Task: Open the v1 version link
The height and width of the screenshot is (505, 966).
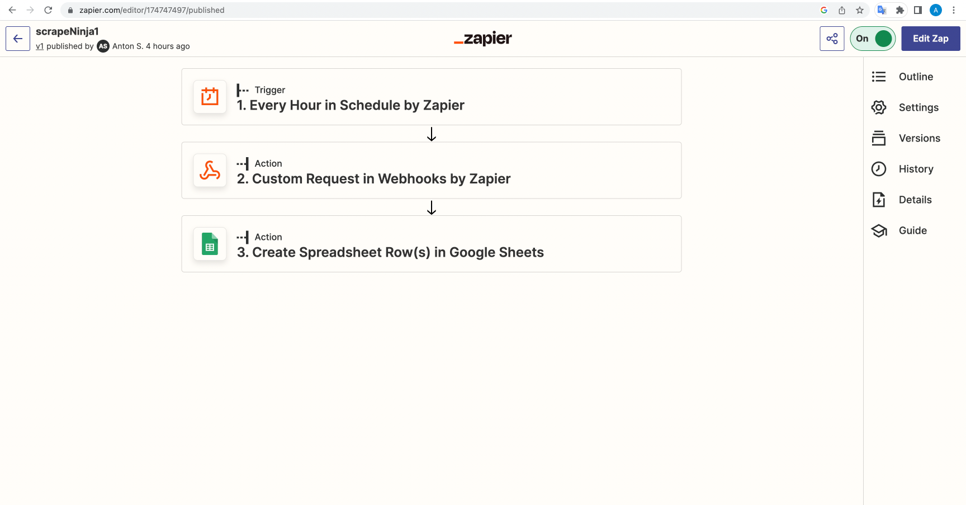Action: [x=39, y=46]
